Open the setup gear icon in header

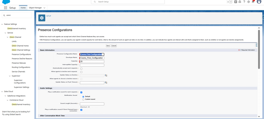click(x=249, y=2)
